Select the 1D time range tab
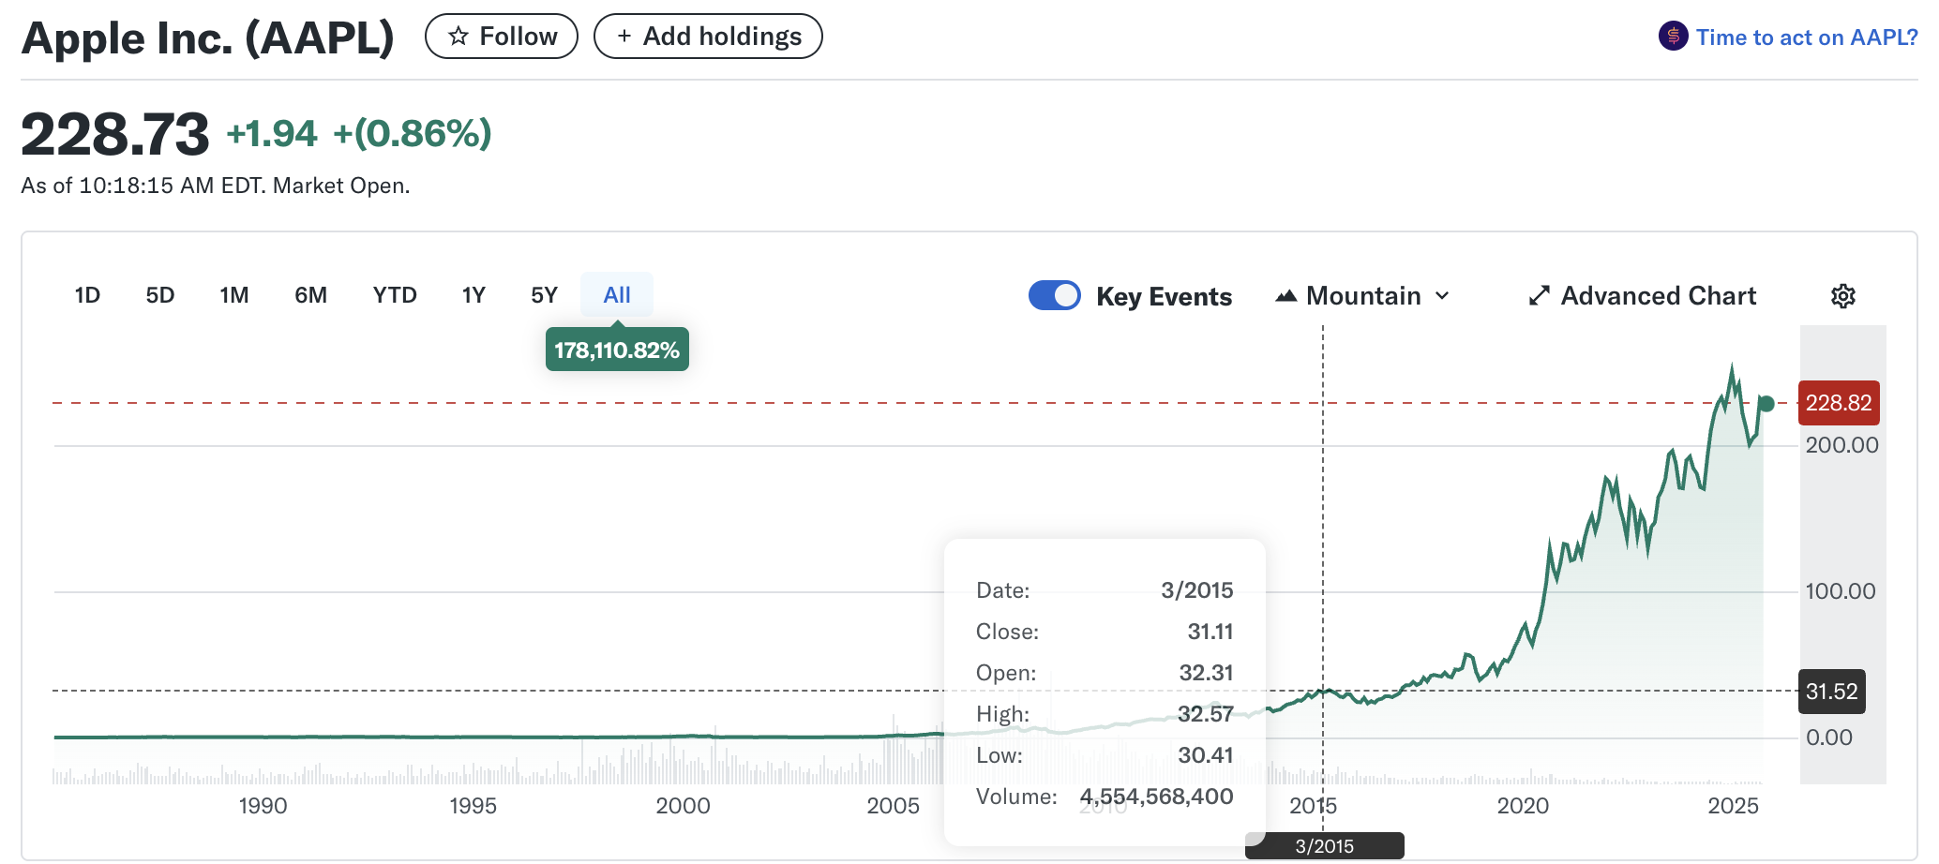Viewport: 1939px width, 864px height. 87,295
